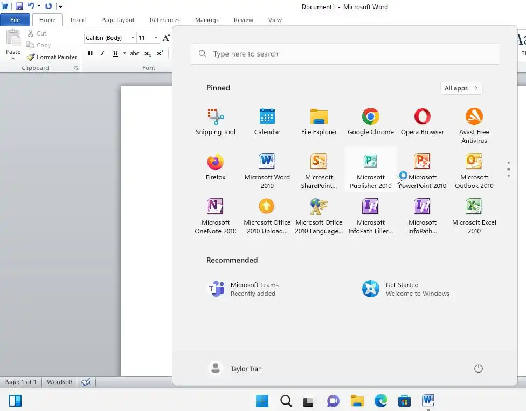Viewport: 526px width, 411px height.
Task: Open Clipboard dialog launcher
Action: tap(76, 68)
